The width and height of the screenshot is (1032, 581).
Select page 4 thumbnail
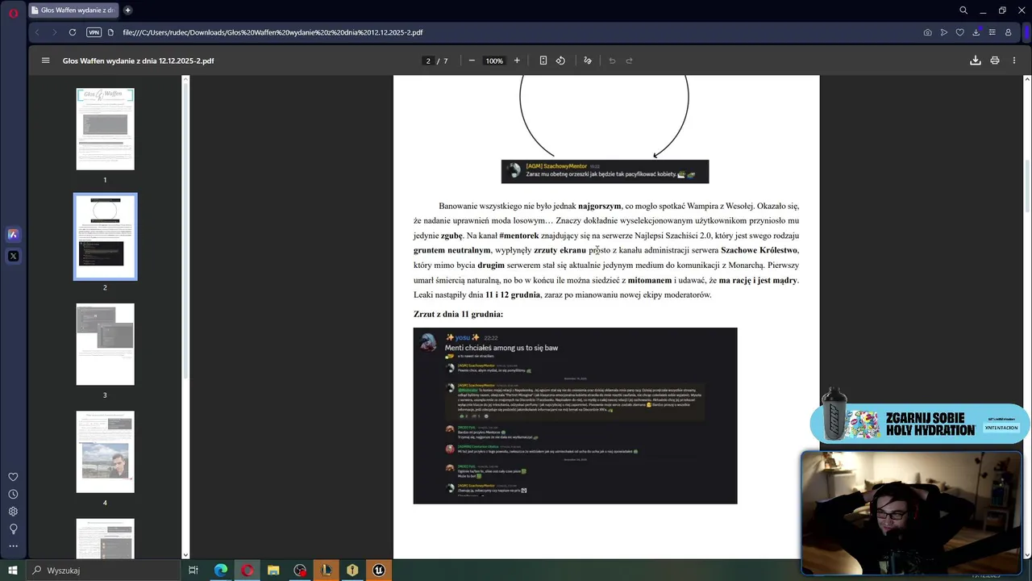click(105, 452)
